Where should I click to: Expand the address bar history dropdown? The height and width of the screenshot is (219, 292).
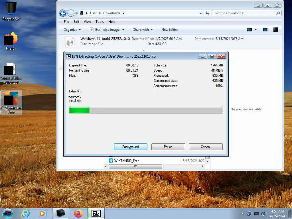click(201, 13)
